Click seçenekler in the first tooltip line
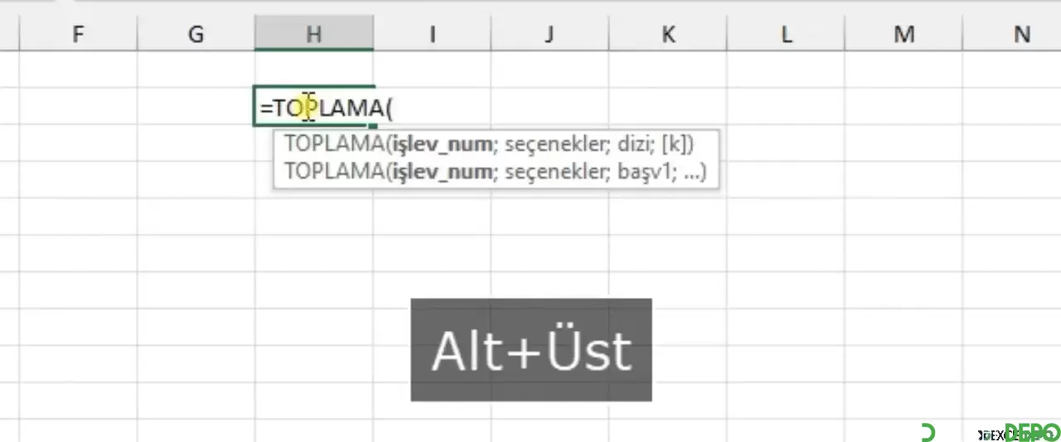Image resolution: width=1061 pixels, height=442 pixels. [x=556, y=143]
